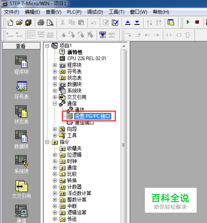The width and height of the screenshot is (207, 223).
Task: Click the New project toolbar icon
Action: pos(10,22)
